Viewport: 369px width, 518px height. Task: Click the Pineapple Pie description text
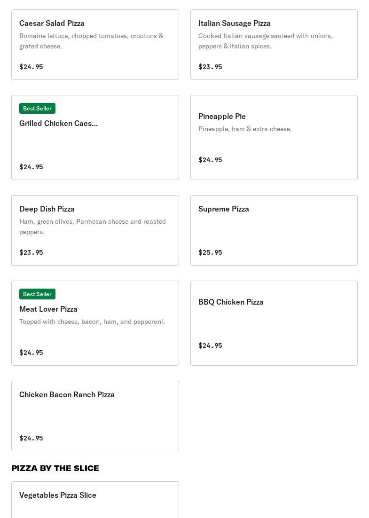tap(244, 129)
